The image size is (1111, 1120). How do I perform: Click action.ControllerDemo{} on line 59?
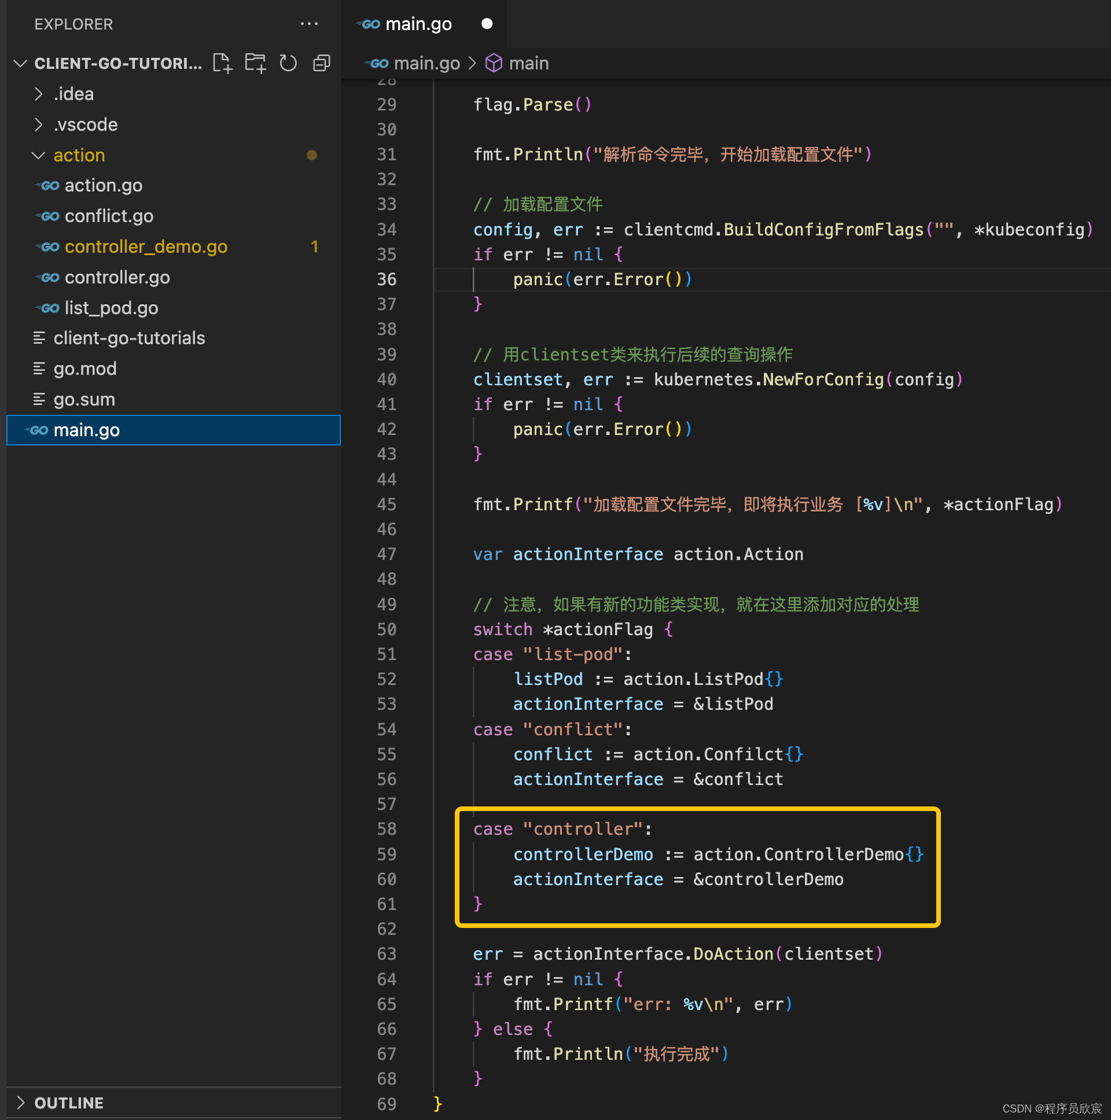coord(808,854)
